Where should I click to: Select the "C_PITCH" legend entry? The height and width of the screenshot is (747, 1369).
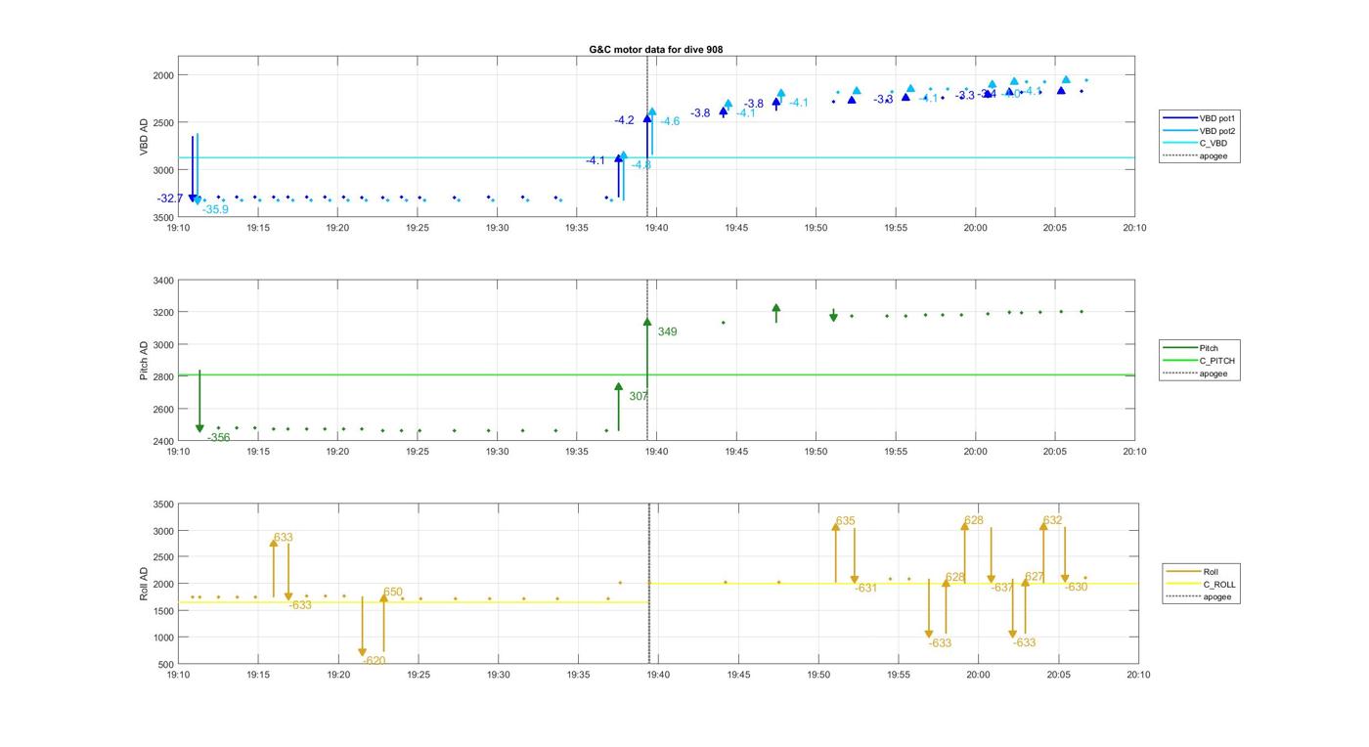pyautogui.click(x=1200, y=361)
